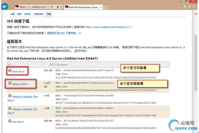Click the ISO 映像下载 heading
The image size is (199, 133).
click(18, 21)
